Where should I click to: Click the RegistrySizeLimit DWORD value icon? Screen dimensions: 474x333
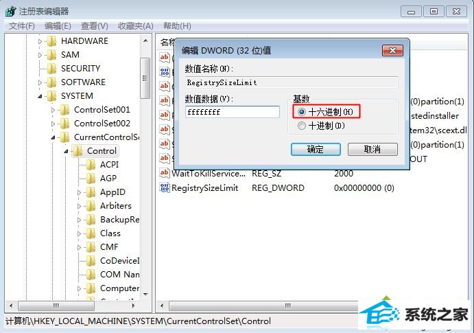coord(165,188)
